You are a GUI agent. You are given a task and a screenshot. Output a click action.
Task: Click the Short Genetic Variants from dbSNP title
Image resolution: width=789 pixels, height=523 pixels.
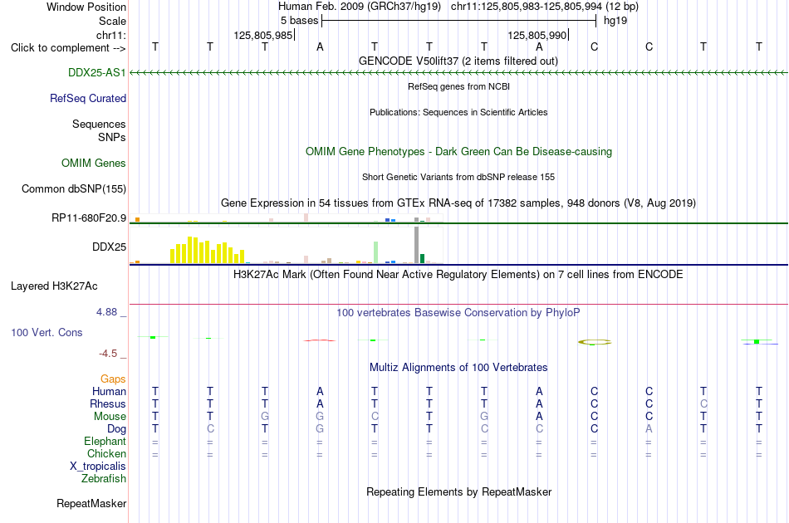458,177
